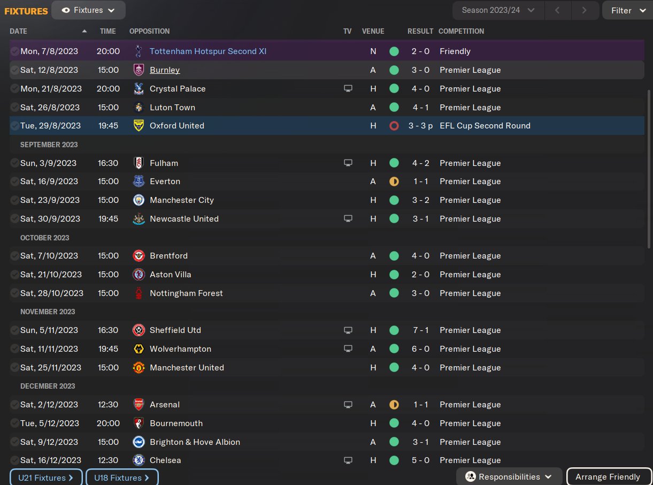Click the Arrange Friendly button
653x485 pixels.
(608, 477)
